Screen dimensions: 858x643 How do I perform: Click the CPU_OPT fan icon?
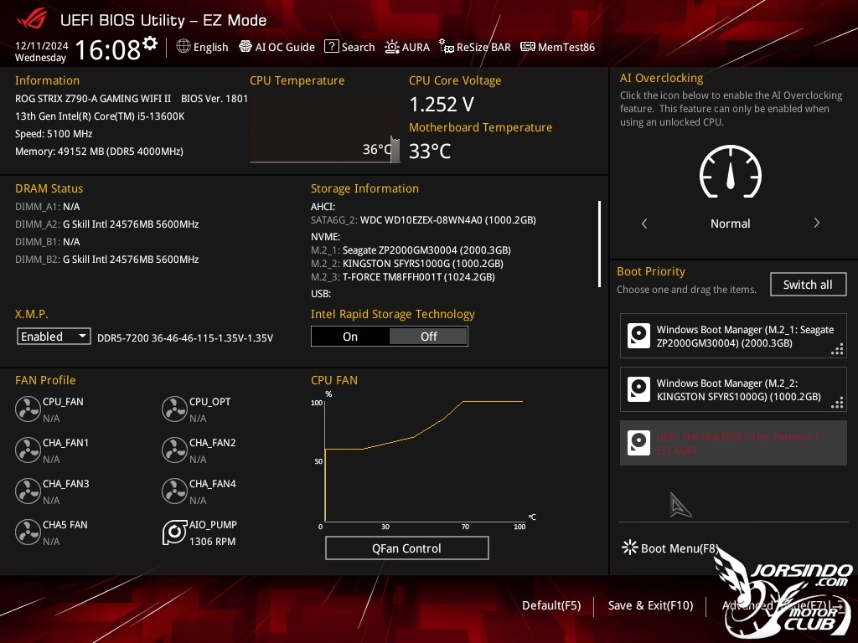point(174,409)
